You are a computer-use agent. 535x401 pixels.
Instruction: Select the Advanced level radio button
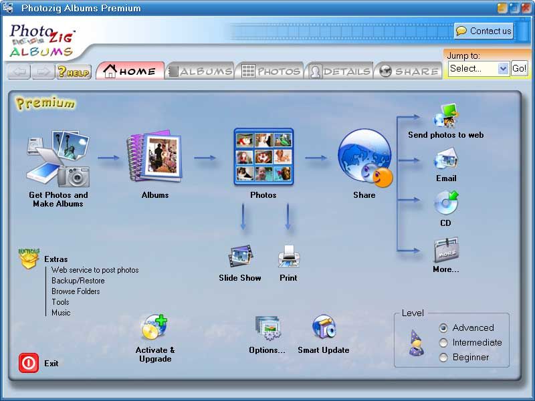click(x=443, y=328)
